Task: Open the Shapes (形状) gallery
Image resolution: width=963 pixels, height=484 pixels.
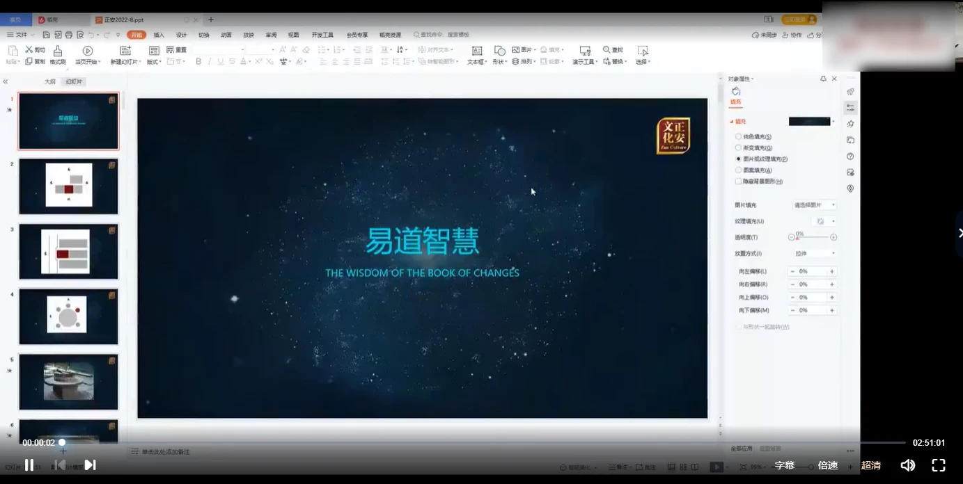Action: 499,56
